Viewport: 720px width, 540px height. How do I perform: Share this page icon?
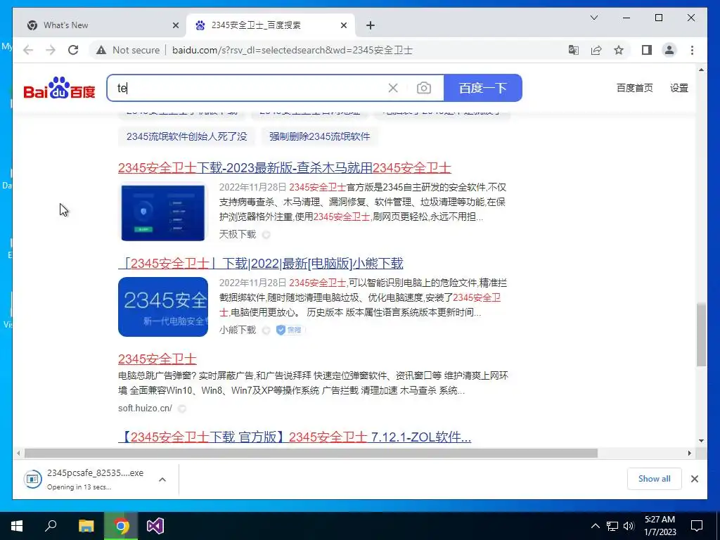tap(596, 50)
